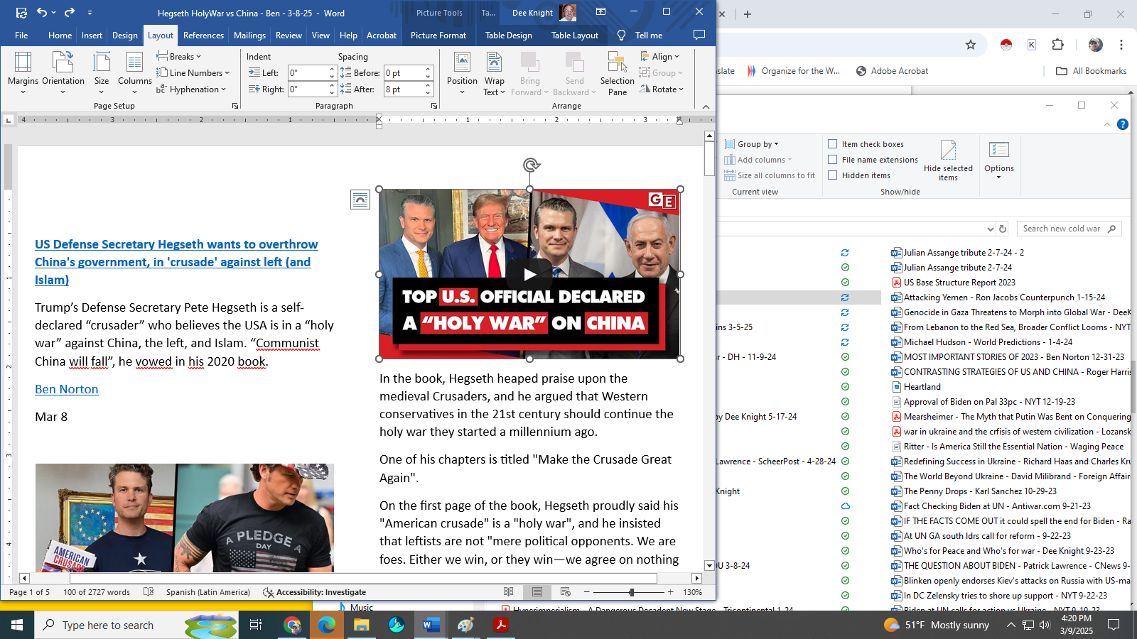Play the video thumbnail in the document

click(529, 274)
